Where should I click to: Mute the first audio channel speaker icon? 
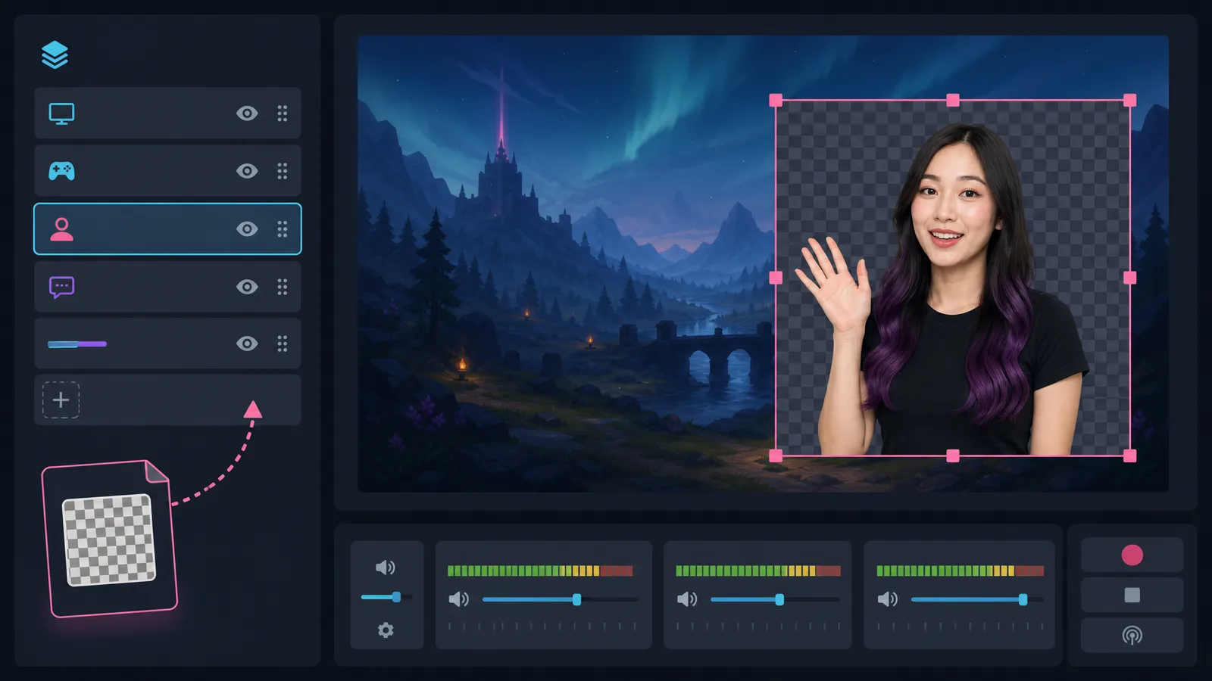click(458, 599)
